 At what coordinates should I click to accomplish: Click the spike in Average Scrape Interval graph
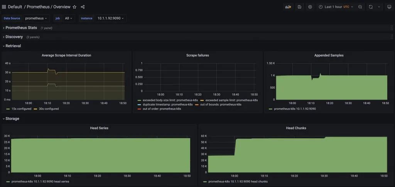pos(48,69)
